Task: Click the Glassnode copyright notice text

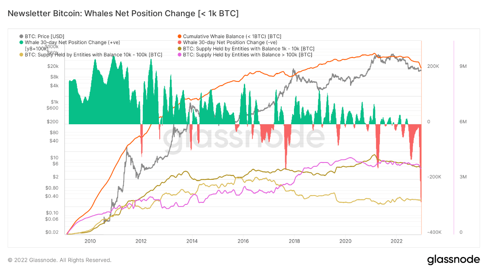Action: pyautogui.click(x=59, y=260)
